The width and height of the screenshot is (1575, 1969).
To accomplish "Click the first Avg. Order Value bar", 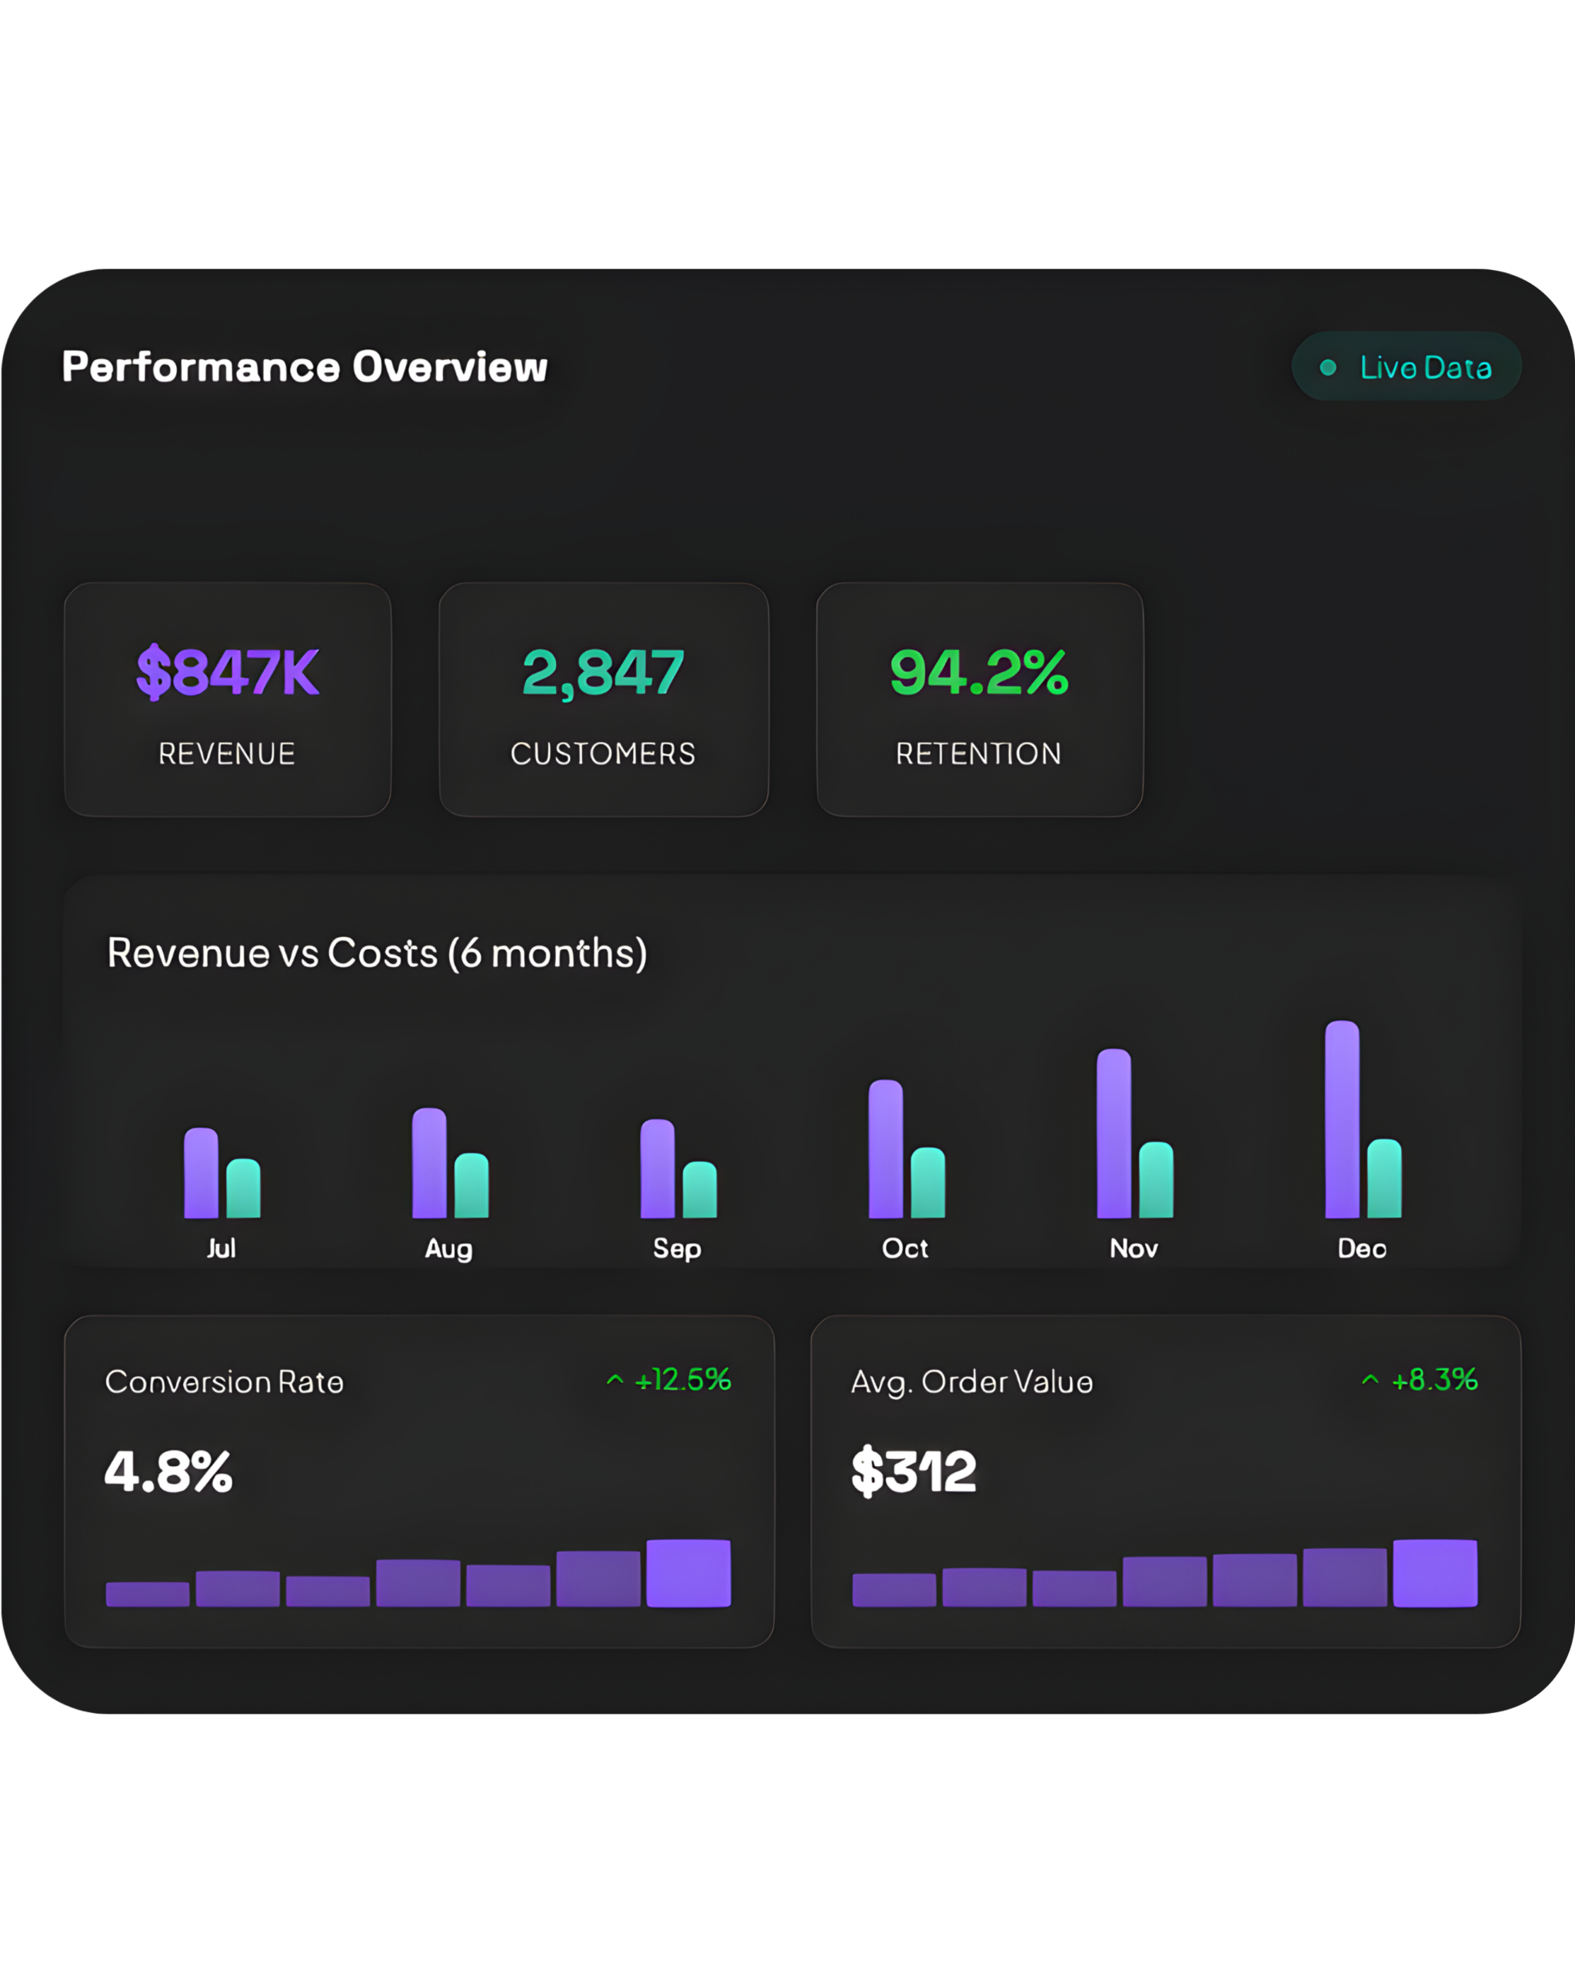I will coord(894,1590).
